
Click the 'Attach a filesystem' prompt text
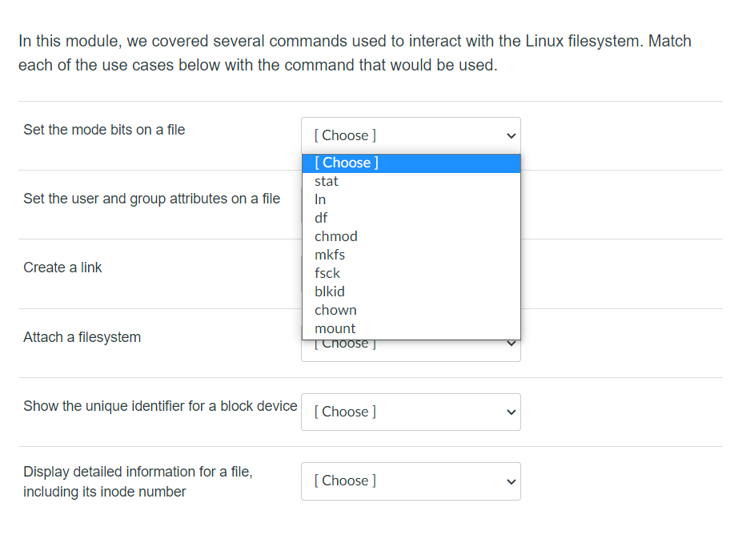(x=82, y=337)
